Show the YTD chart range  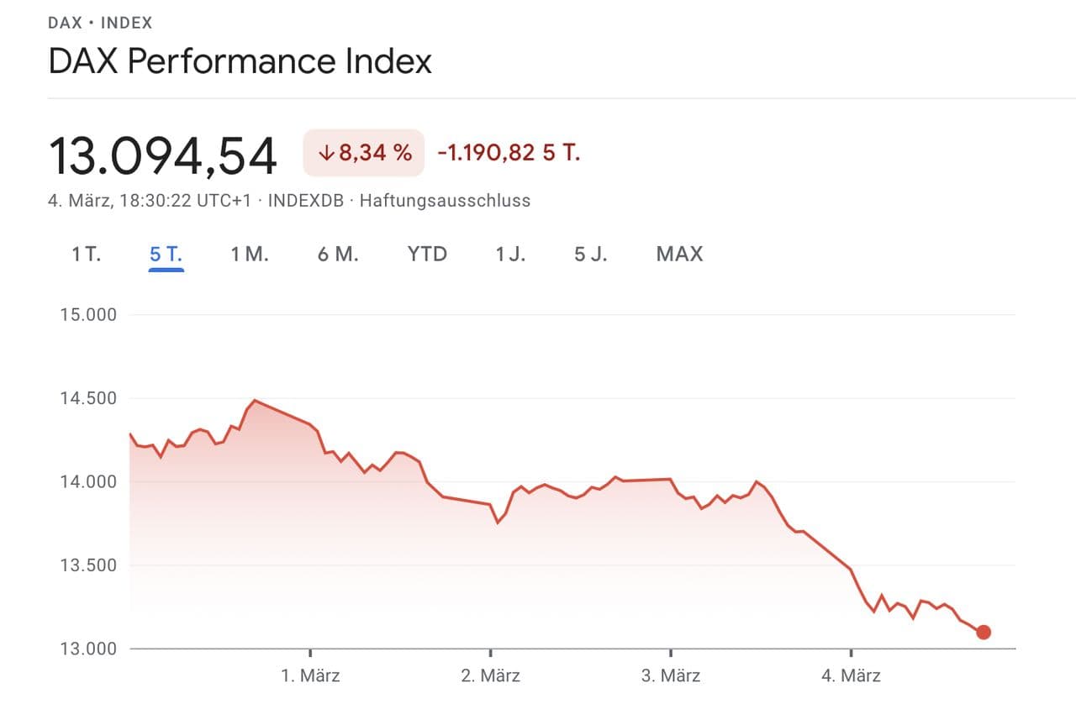tap(427, 255)
